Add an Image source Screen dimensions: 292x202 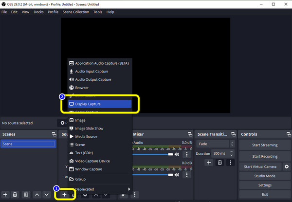pyautogui.click(x=100, y=120)
